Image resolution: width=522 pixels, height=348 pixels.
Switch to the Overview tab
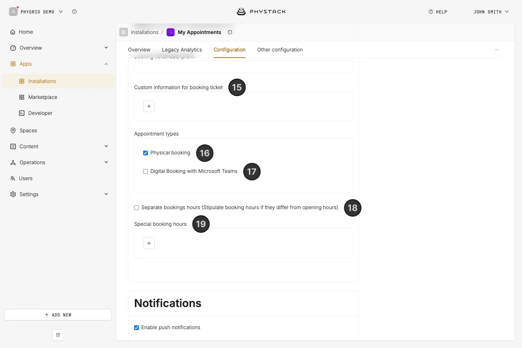(x=139, y=50)
